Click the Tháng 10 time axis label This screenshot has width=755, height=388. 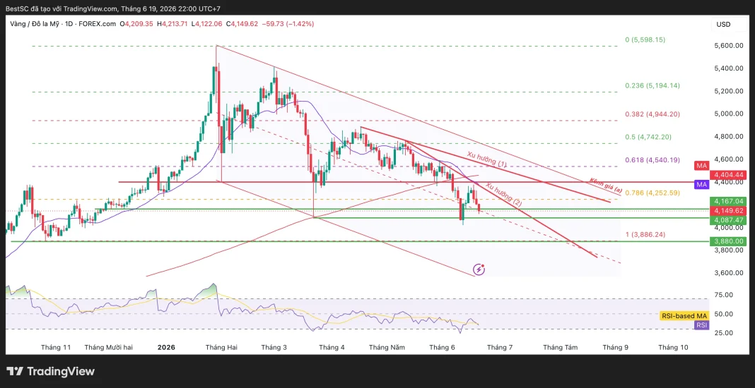[x=673, y=347]
